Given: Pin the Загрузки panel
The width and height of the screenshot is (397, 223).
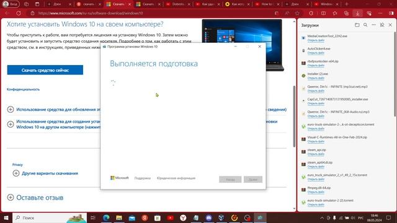Looking at the screenshot, I should [x=382, y=25].
